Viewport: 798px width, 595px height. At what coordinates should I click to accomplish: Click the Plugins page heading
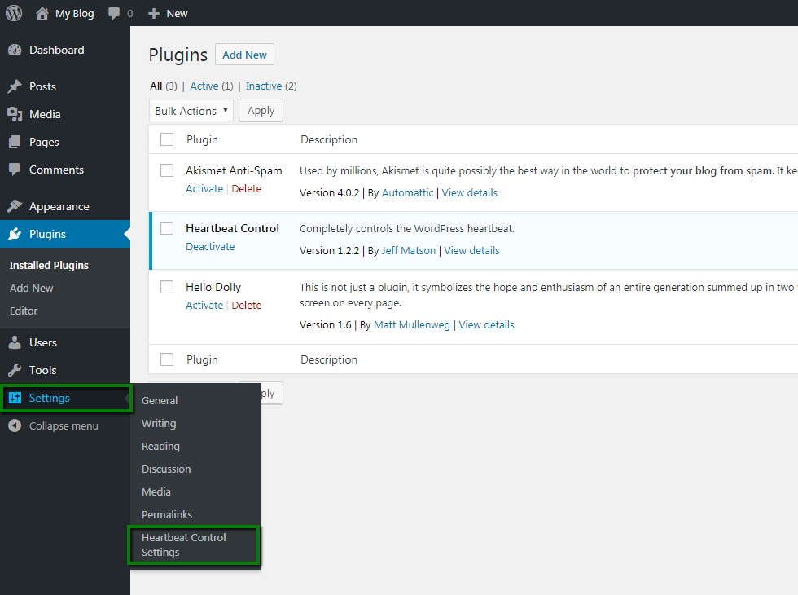(x=178, y=55)
